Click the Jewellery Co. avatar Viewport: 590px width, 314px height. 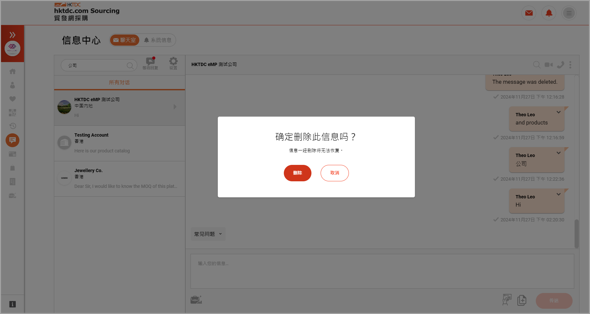[x=64, y=178]
